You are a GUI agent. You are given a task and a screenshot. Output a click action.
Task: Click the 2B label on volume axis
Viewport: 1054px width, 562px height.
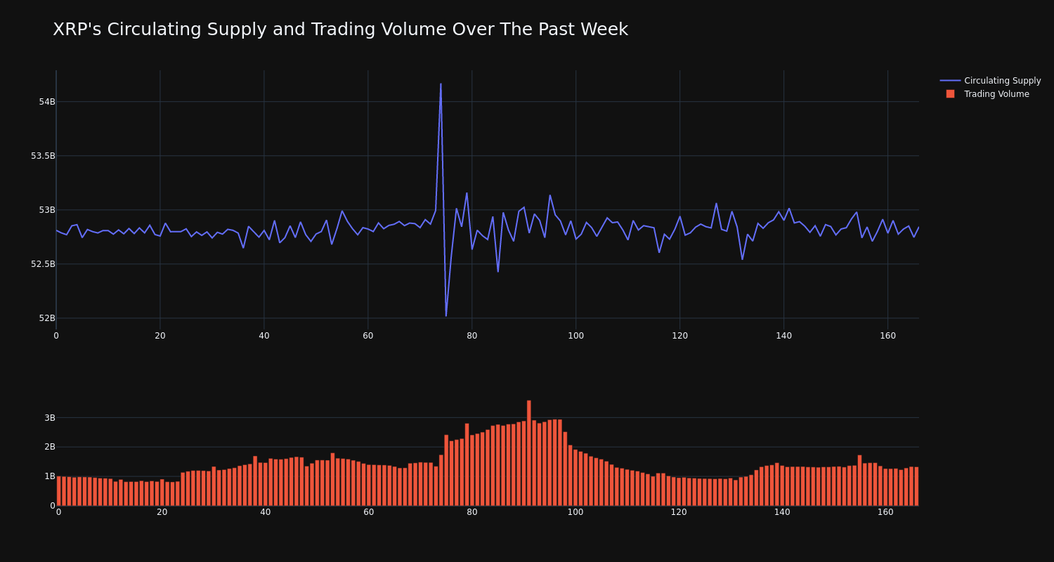[49, 447]
